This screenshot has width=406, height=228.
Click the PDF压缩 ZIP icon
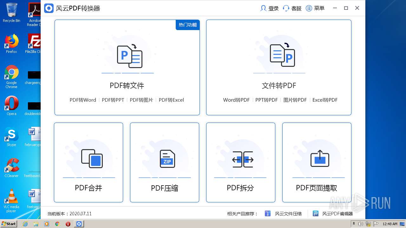(167, 159)
